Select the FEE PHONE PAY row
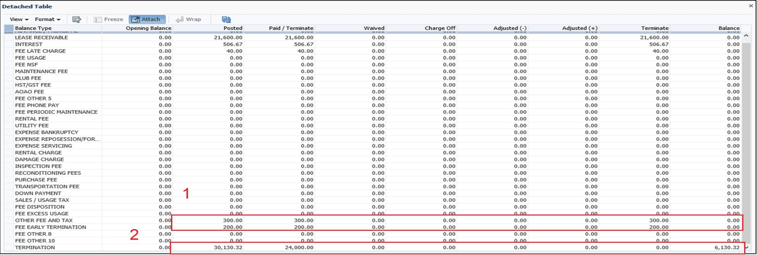 click(x=372, y=106)
